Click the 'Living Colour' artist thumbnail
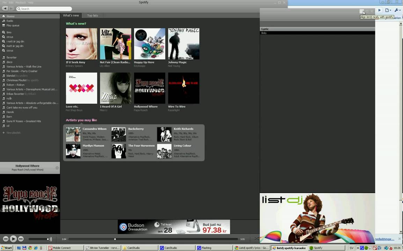This screenshot has height=251, width=403. 164,151
